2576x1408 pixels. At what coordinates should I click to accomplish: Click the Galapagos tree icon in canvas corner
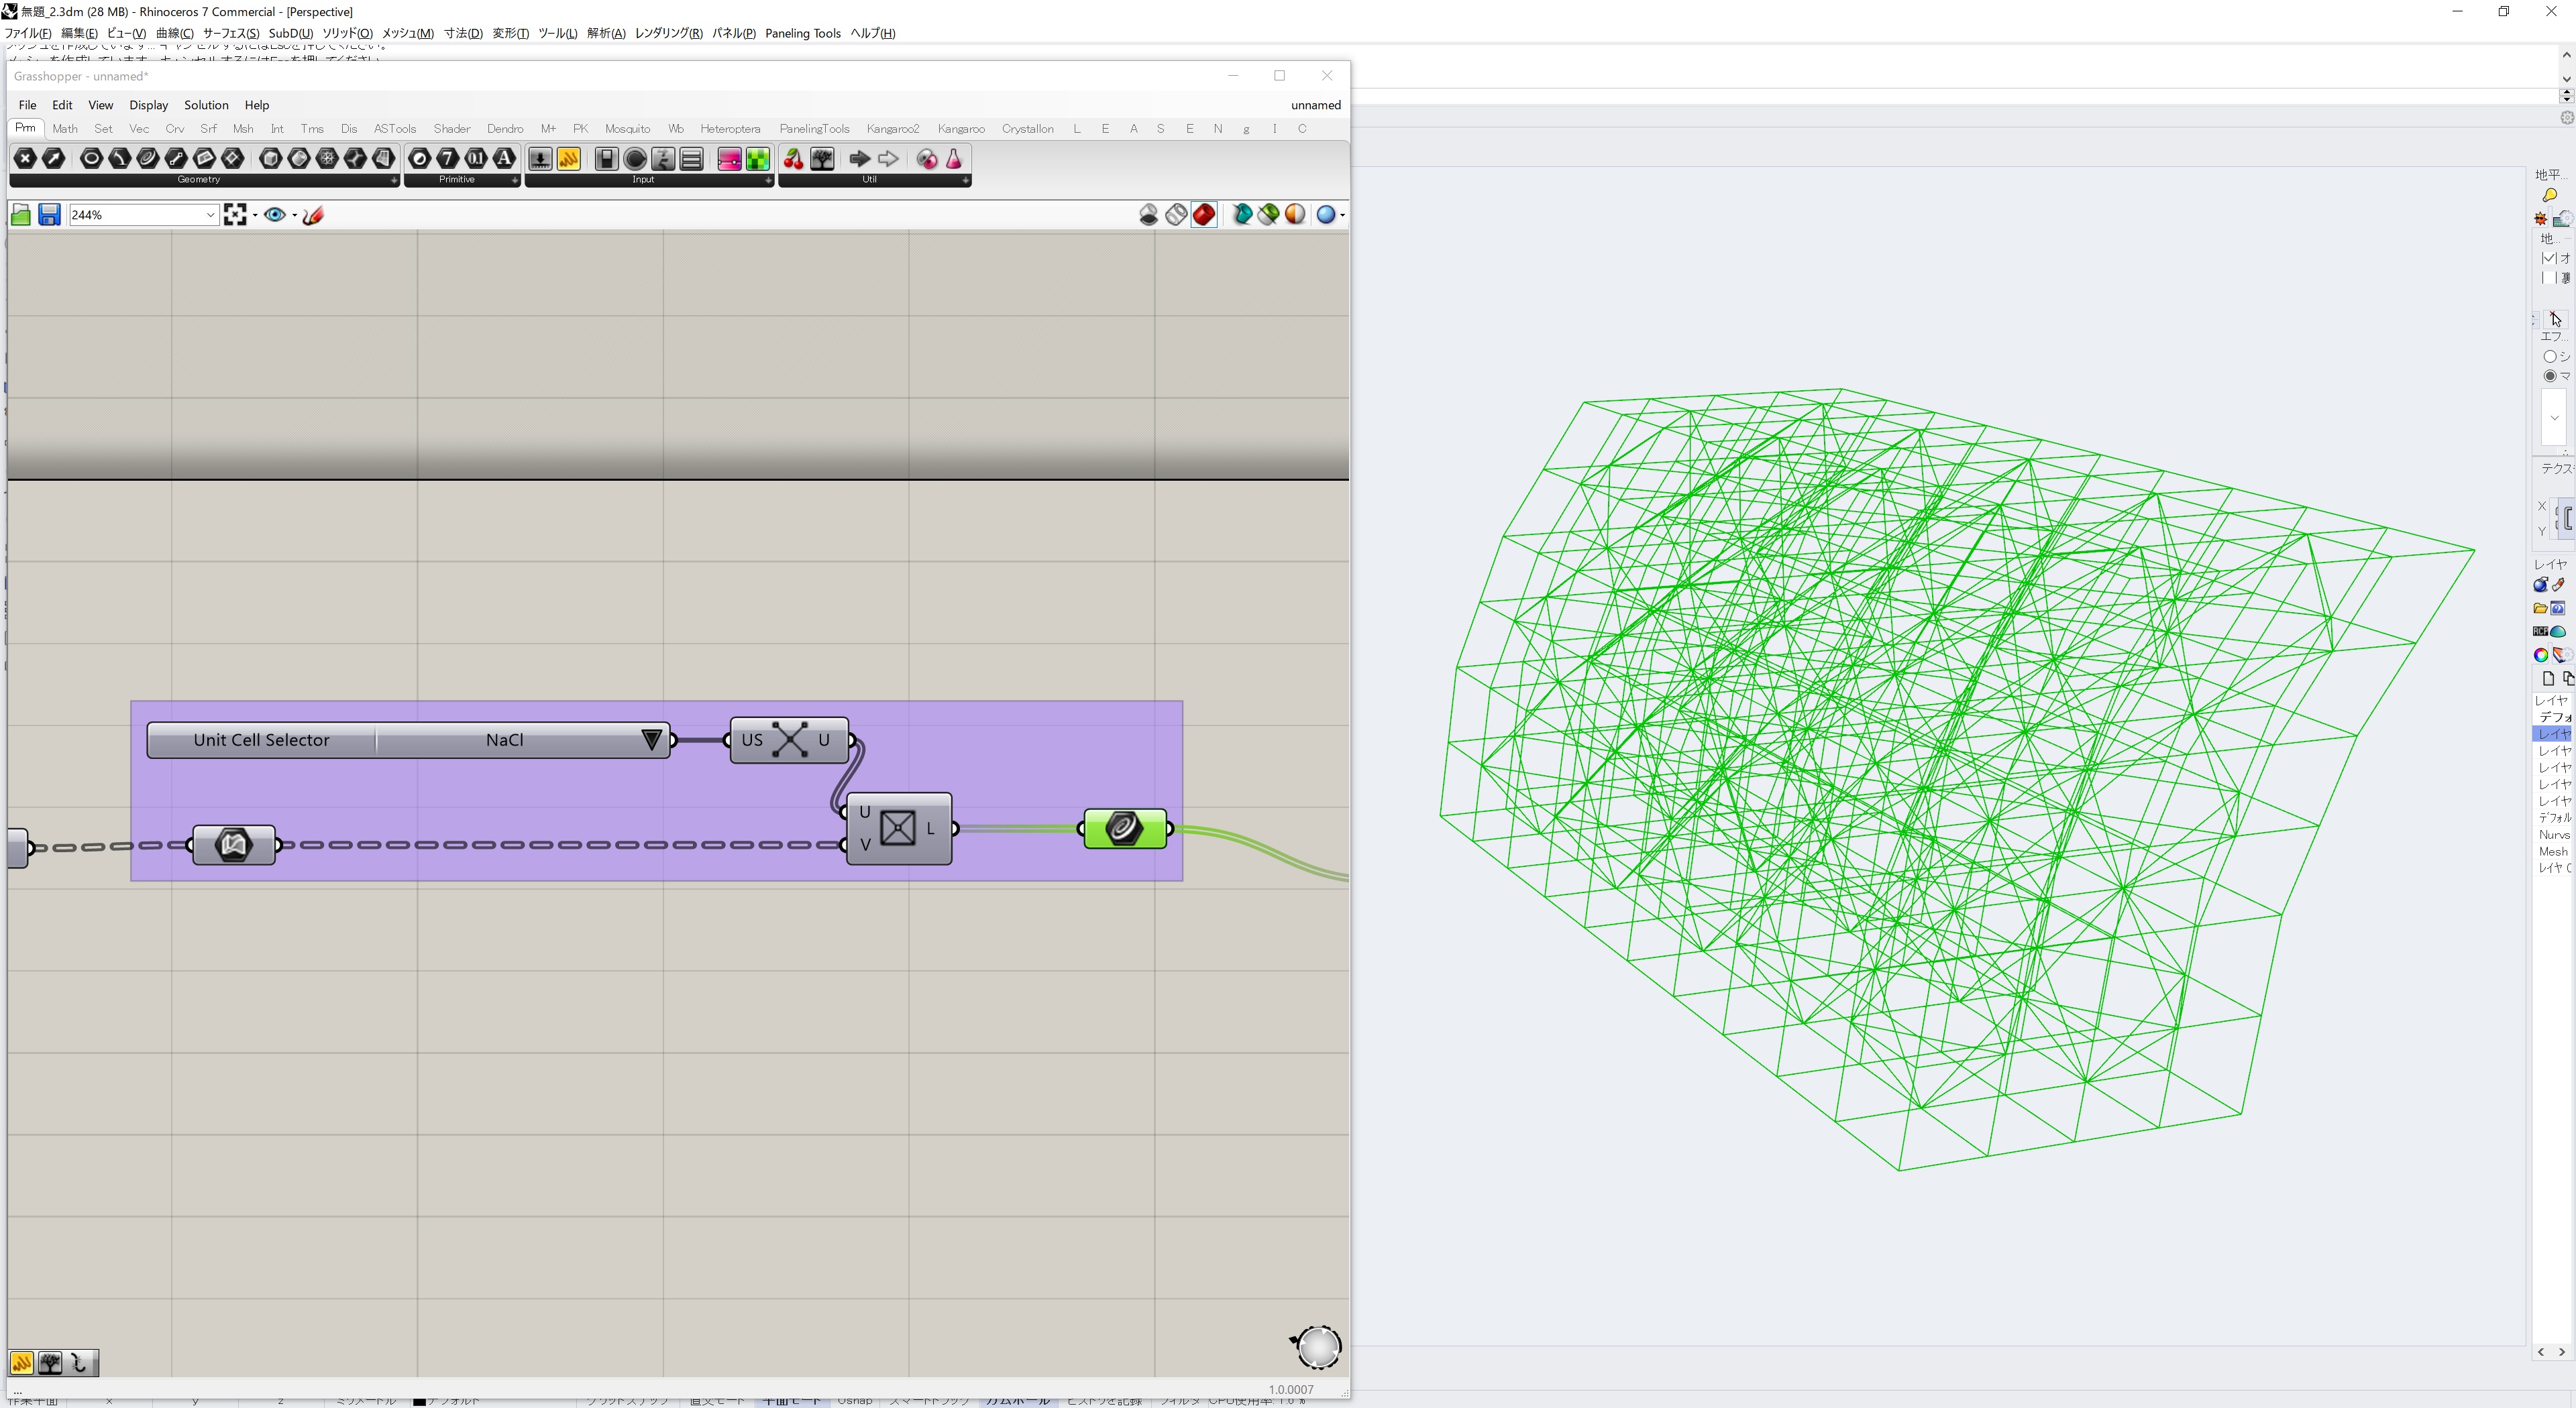click(x=50, y=1363)
